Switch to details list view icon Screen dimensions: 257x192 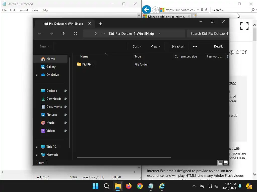tap(220, 162)
